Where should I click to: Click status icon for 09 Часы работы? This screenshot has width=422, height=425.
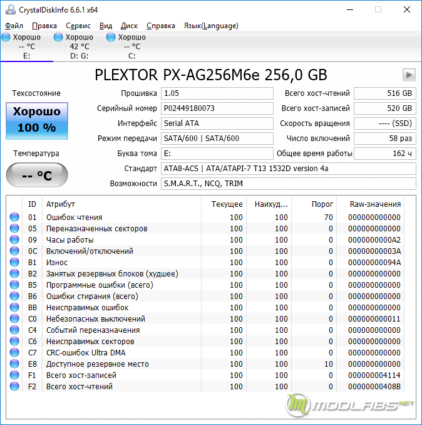14,240
